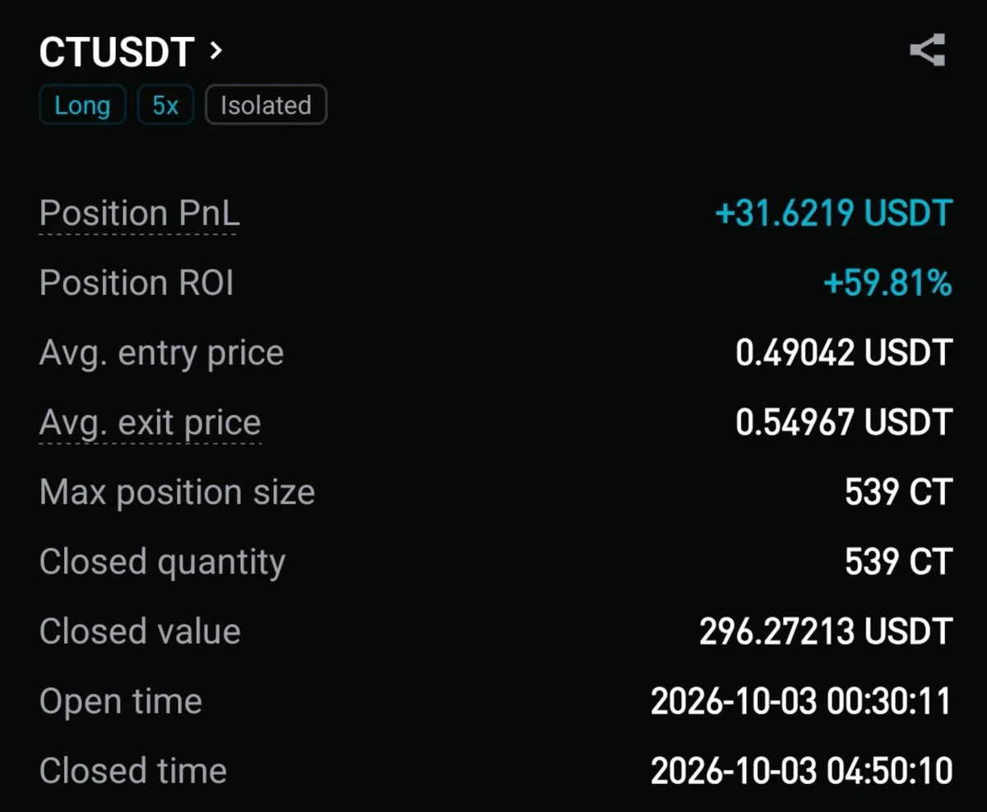Image resolution: width=987 pixels, height=812 pixels.
Task: Select the Closed time timestamp
Action: 801,771
